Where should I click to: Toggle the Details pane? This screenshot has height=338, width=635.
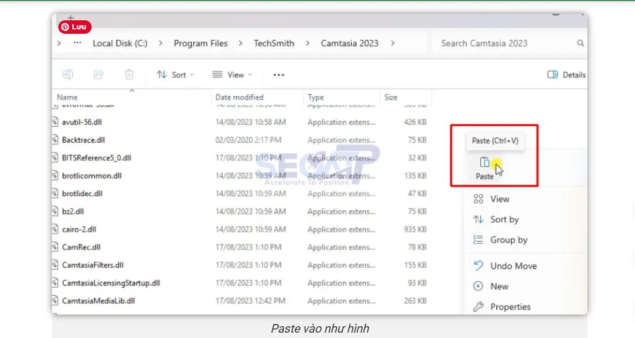pos(566,74)
